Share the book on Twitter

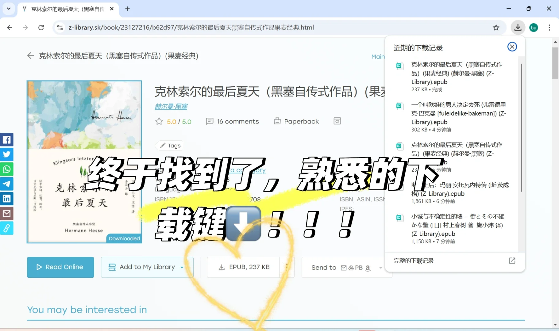[7, 154]
